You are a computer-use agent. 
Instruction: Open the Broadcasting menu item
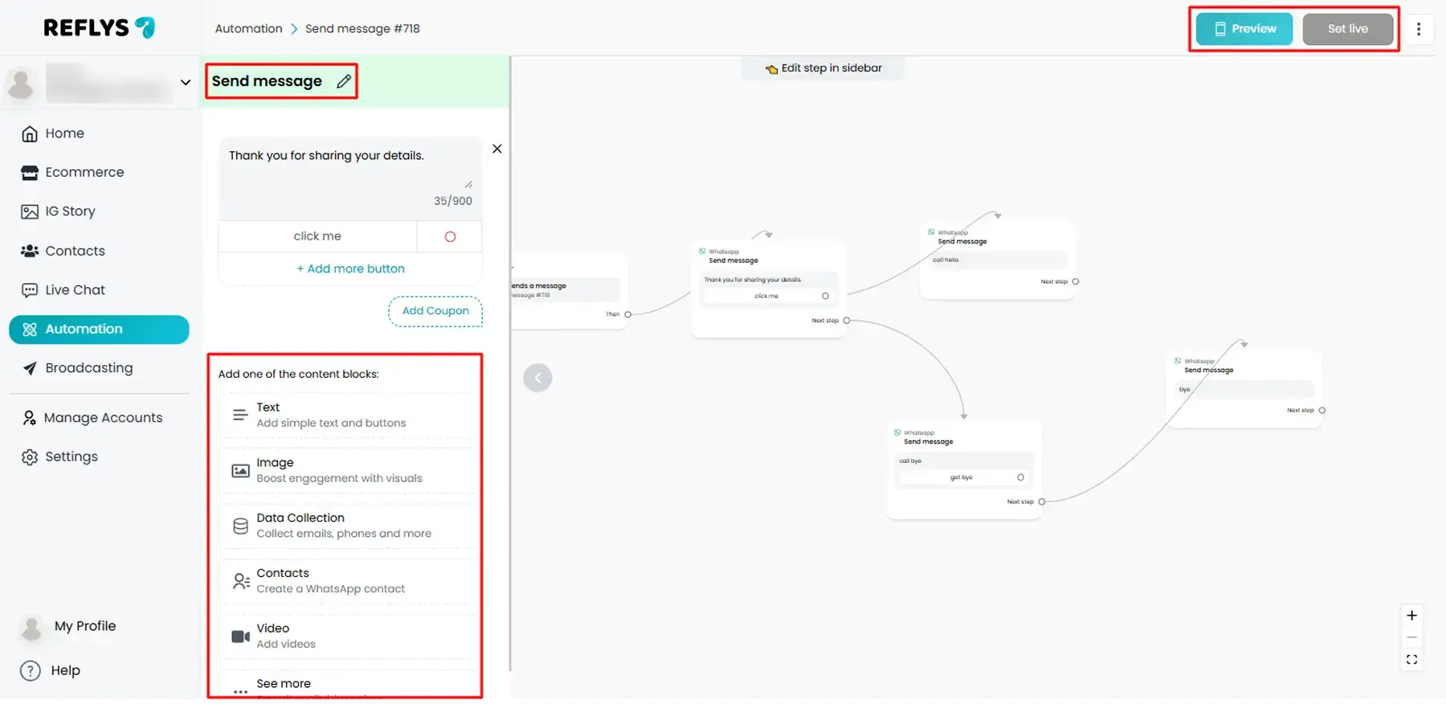coord(88,368)
